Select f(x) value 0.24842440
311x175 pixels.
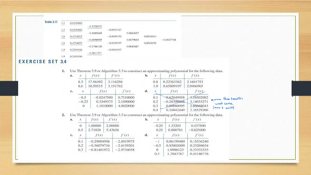175,110
